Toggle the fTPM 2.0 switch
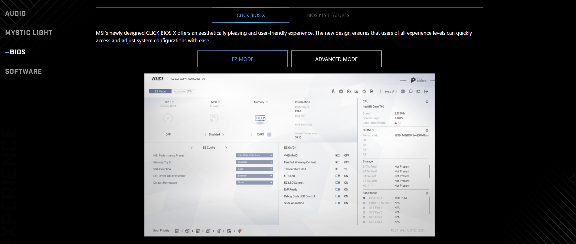This screenshot has width=576, height=244. (338, 176)
